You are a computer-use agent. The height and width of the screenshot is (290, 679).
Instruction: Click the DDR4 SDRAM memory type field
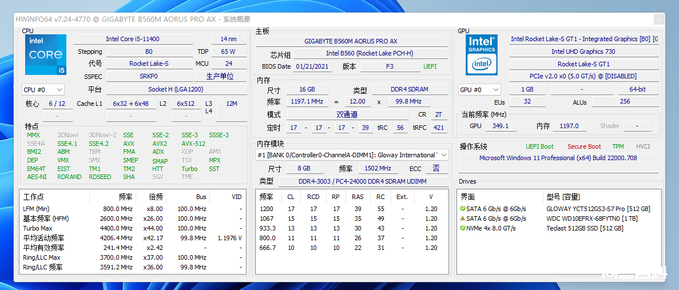click(x=410, y=89)
